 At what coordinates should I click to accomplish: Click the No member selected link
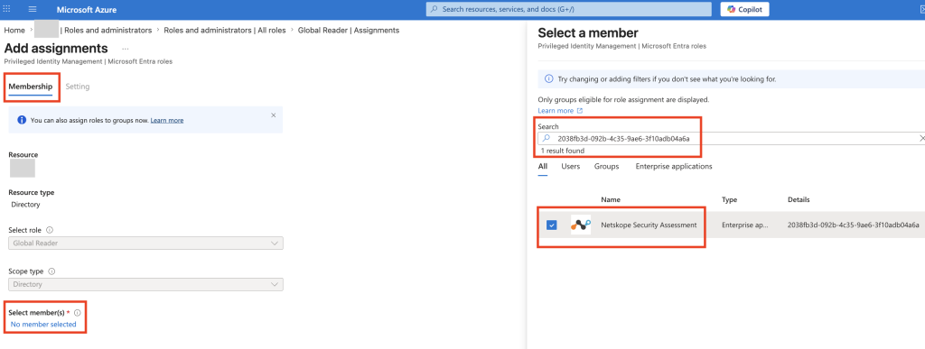[x=43, y=325]
